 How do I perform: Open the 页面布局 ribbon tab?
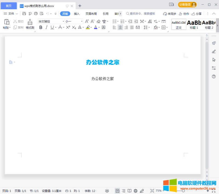pos(91,14)
